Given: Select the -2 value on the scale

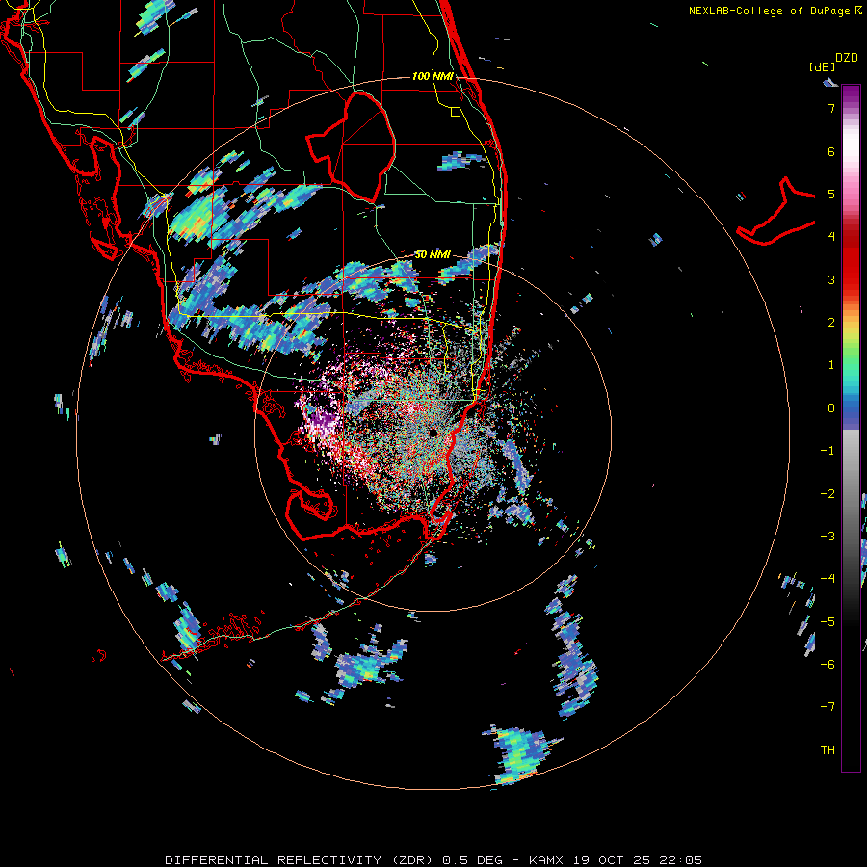Looking at the screenshot, I should click(x=828, y=493).
